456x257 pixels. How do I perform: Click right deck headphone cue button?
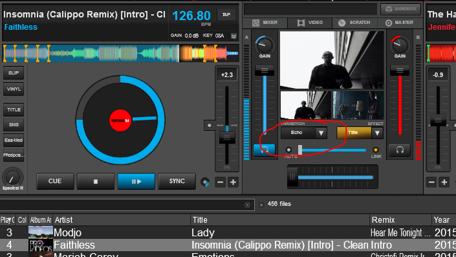tap(400, 150)
